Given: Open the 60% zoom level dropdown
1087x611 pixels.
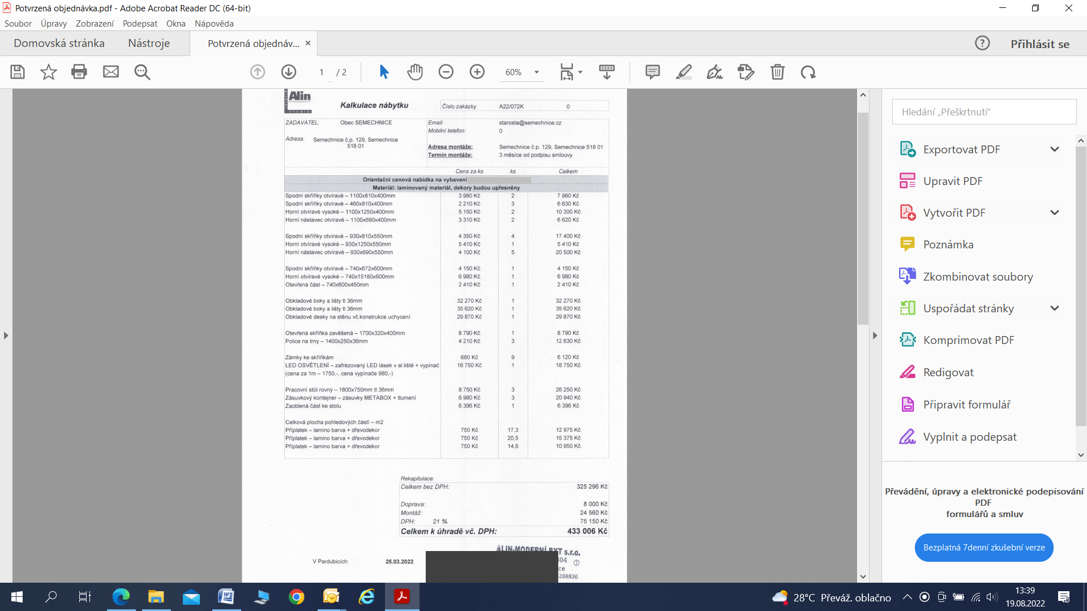Looking at the screenshot, I should tap(536, 72).
